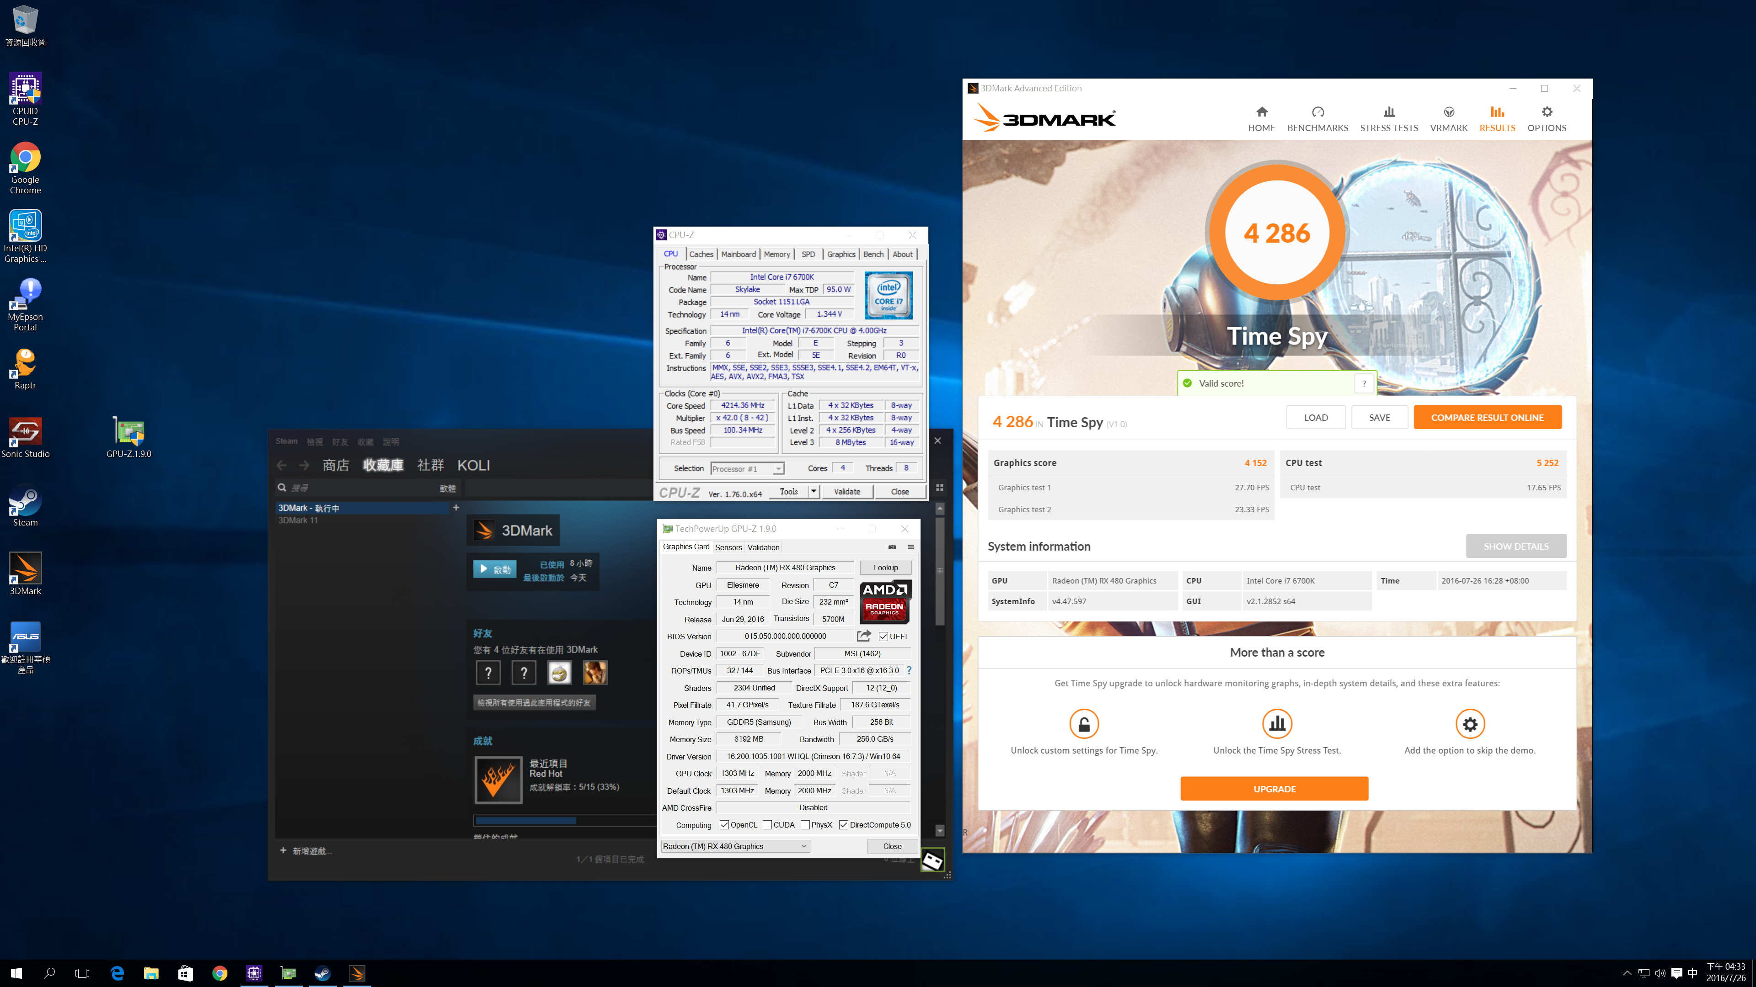The height and width of the screenshot is (987, 1756).
Task: Switch to Mainboard tab in CPU-Z
Action: point(738,254)
